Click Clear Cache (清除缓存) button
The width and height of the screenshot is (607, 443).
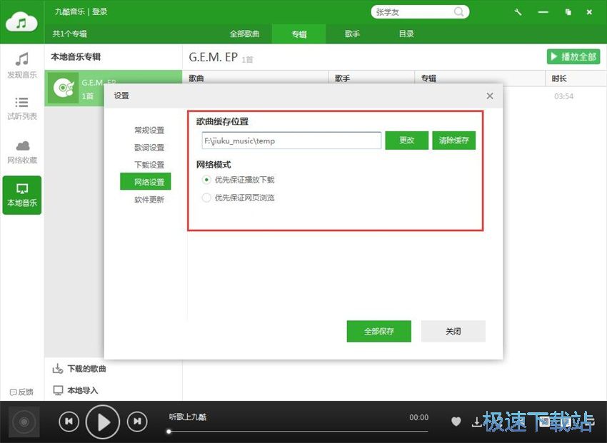tap(453, 141)
